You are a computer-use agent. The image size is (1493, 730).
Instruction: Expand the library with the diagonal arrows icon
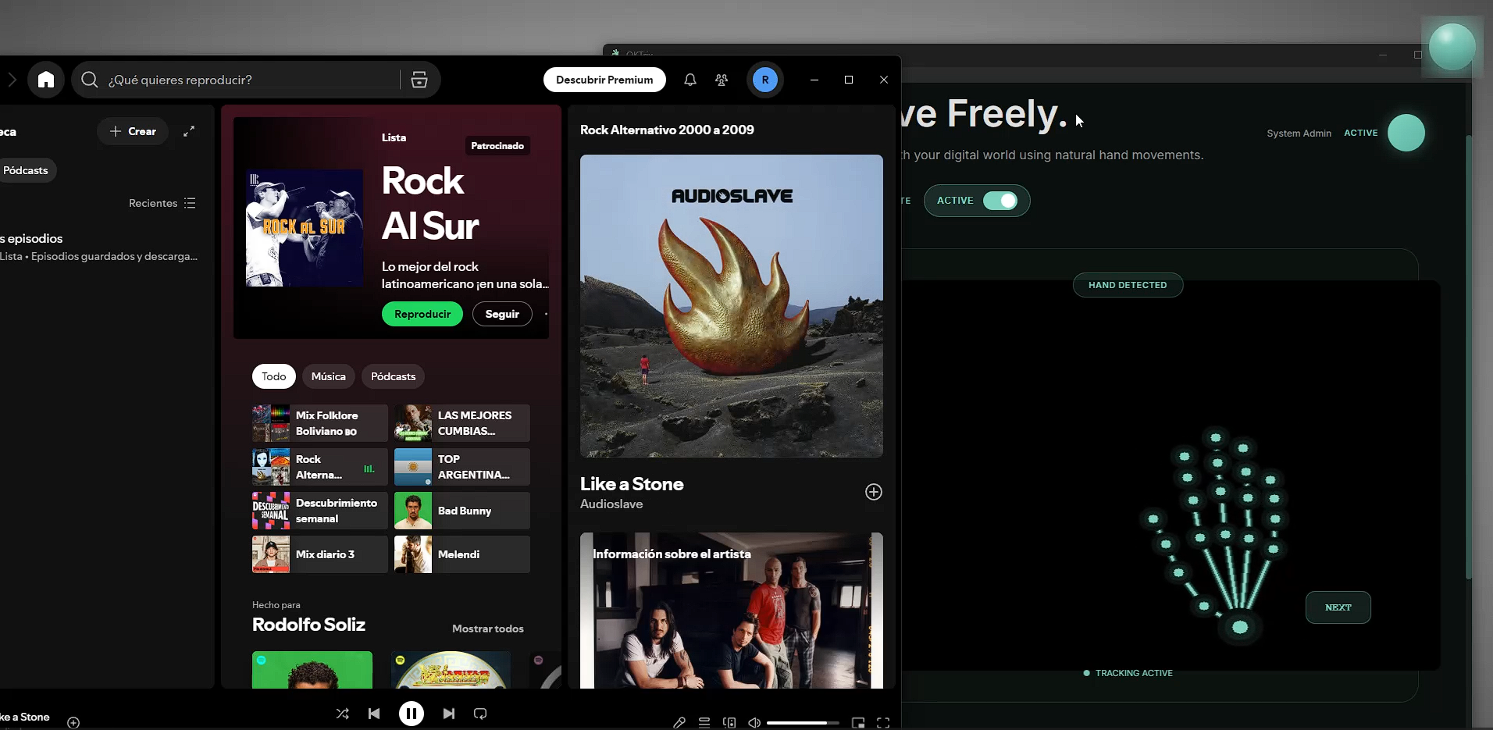189,131
